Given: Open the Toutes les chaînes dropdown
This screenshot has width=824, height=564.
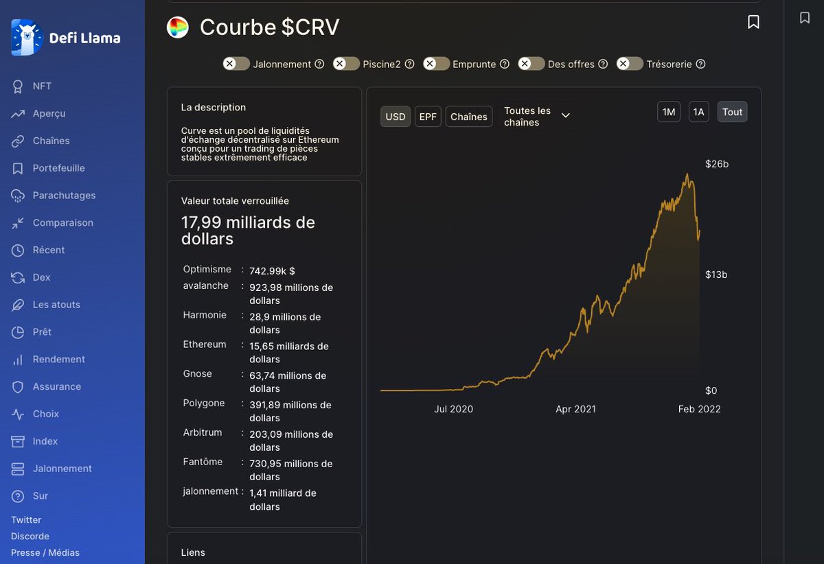Looking at the screenshot, I should (537, 116).
